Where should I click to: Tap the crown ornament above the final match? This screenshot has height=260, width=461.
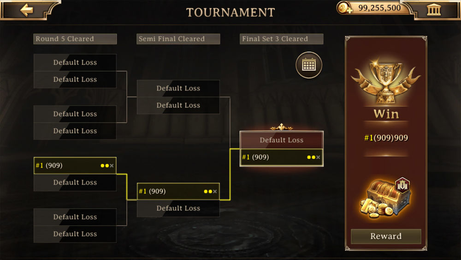tap(281, 127)
